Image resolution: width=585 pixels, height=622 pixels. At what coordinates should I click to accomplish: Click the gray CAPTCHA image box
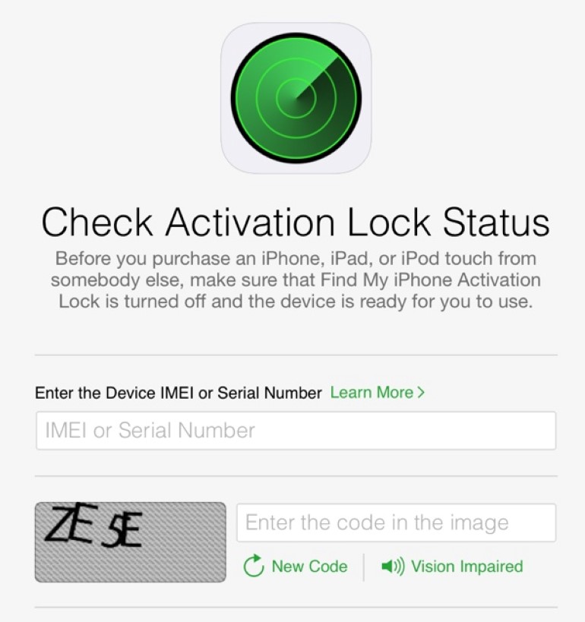[131, 542]
